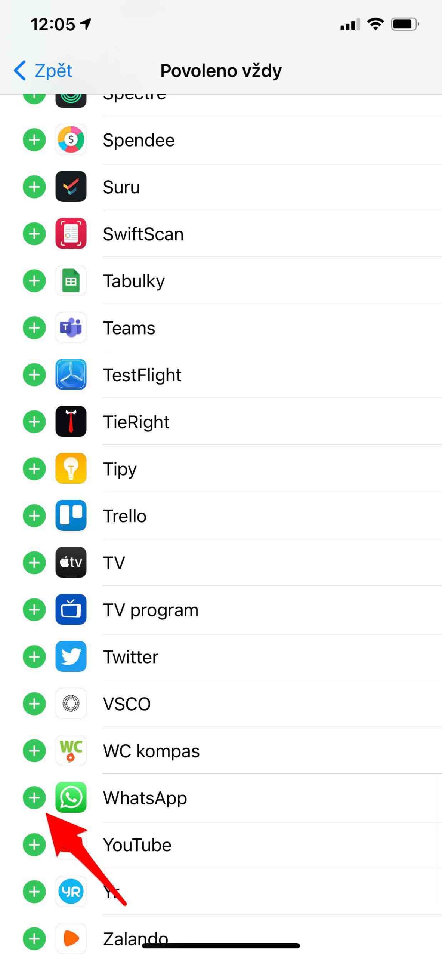Add YouTube with green plus button

click(34, 844)
